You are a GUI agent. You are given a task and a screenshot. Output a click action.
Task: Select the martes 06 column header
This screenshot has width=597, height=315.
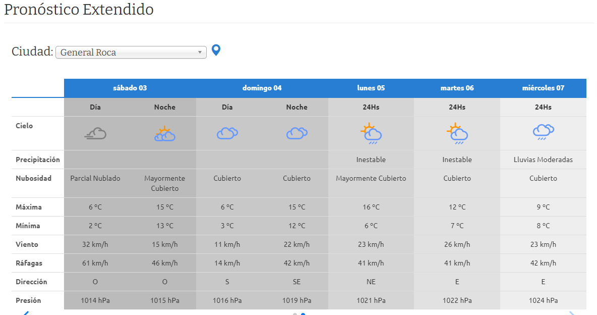457,88
